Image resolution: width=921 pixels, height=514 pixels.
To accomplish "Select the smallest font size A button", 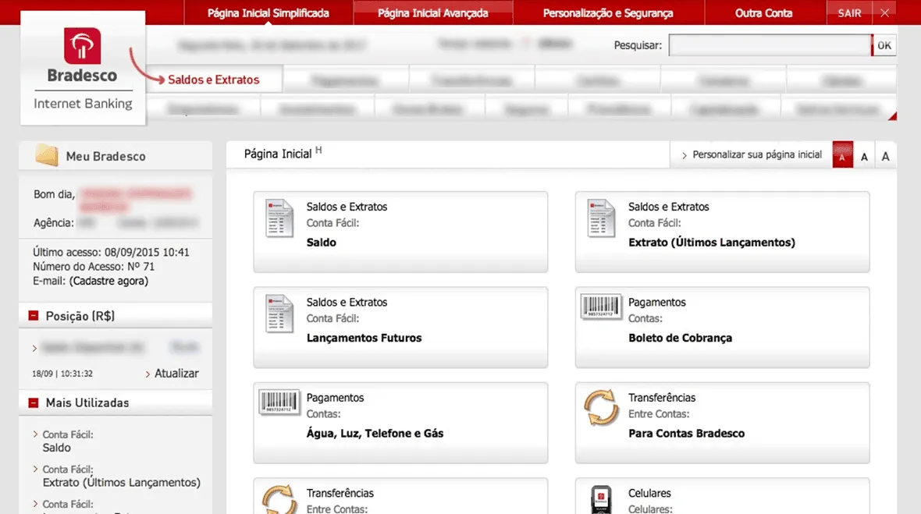I will (842, 155).
